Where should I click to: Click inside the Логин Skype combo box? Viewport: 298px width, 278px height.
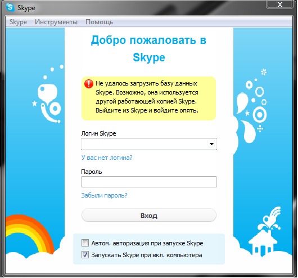click(149, 144)
